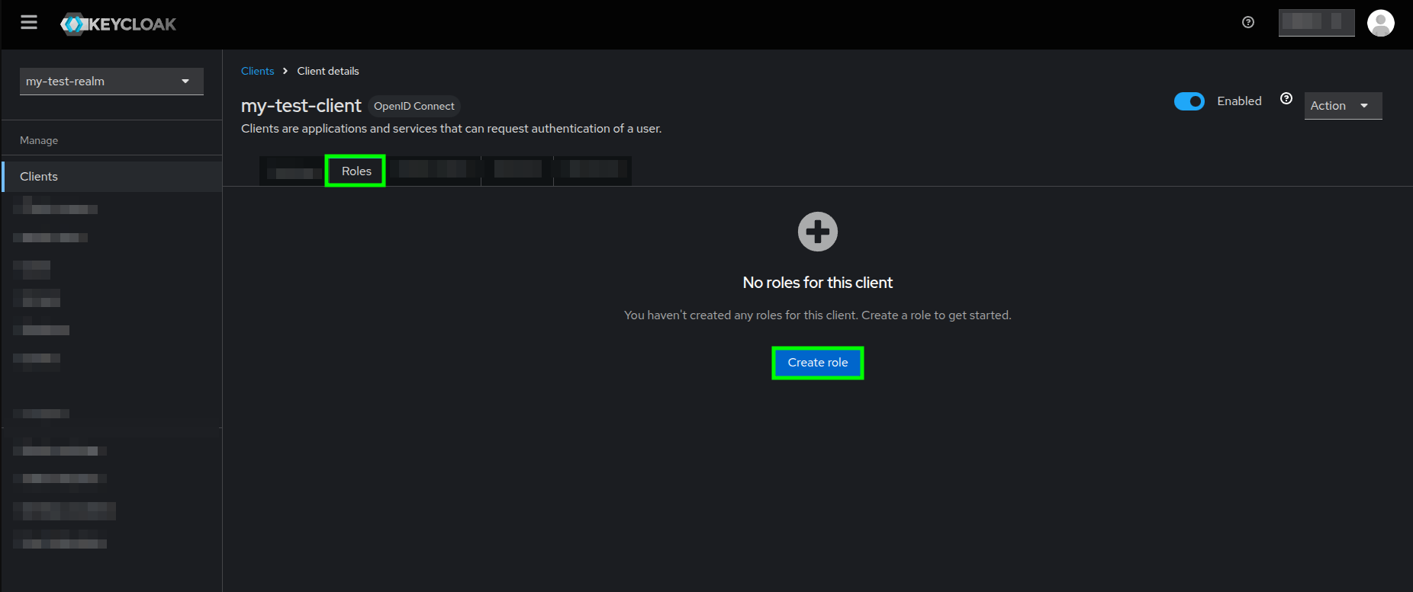The image size is (1413, 592).
Task: Click "You haven't created any roles" message
Action: pos(818,315)
